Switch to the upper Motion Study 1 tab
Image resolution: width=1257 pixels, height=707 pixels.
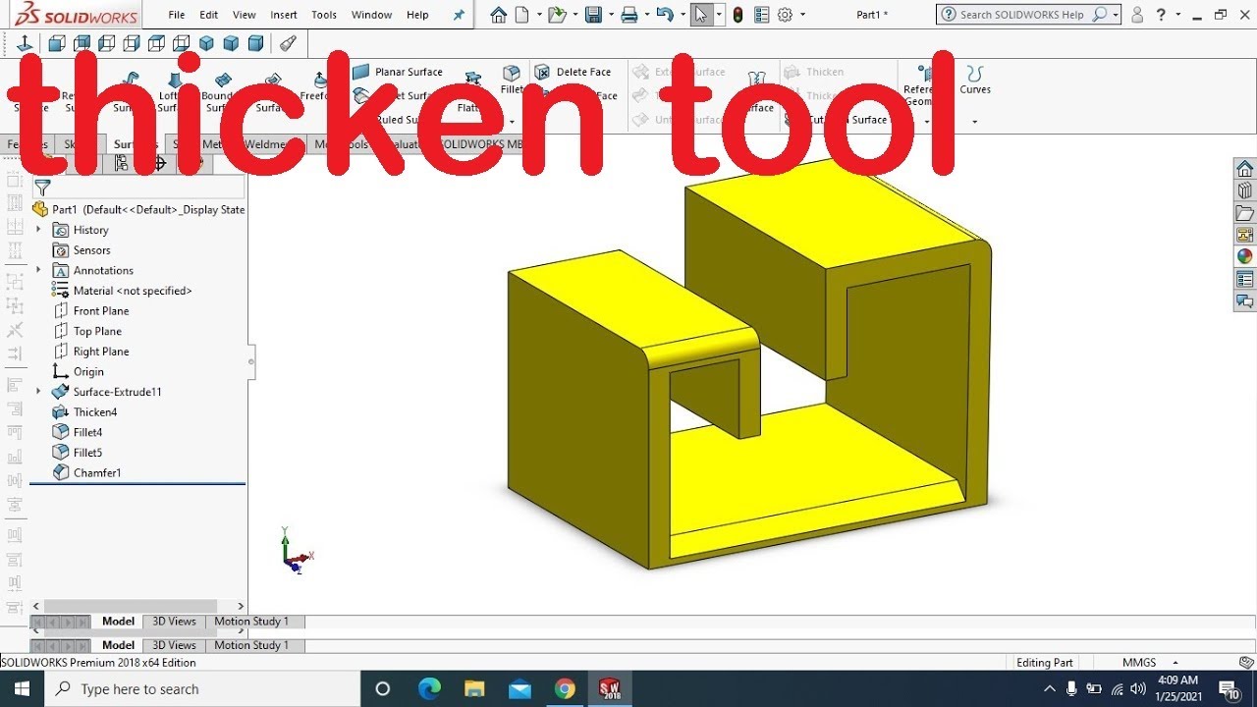click(251, 622)
